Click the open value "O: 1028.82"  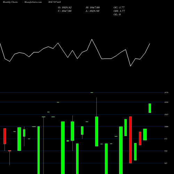click(65, 8)
